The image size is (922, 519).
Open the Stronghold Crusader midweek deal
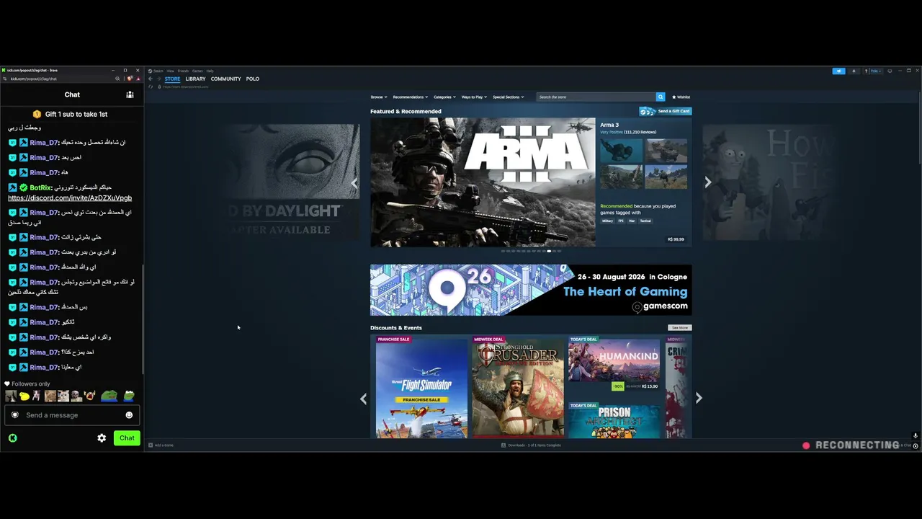[x=518, y=387]
